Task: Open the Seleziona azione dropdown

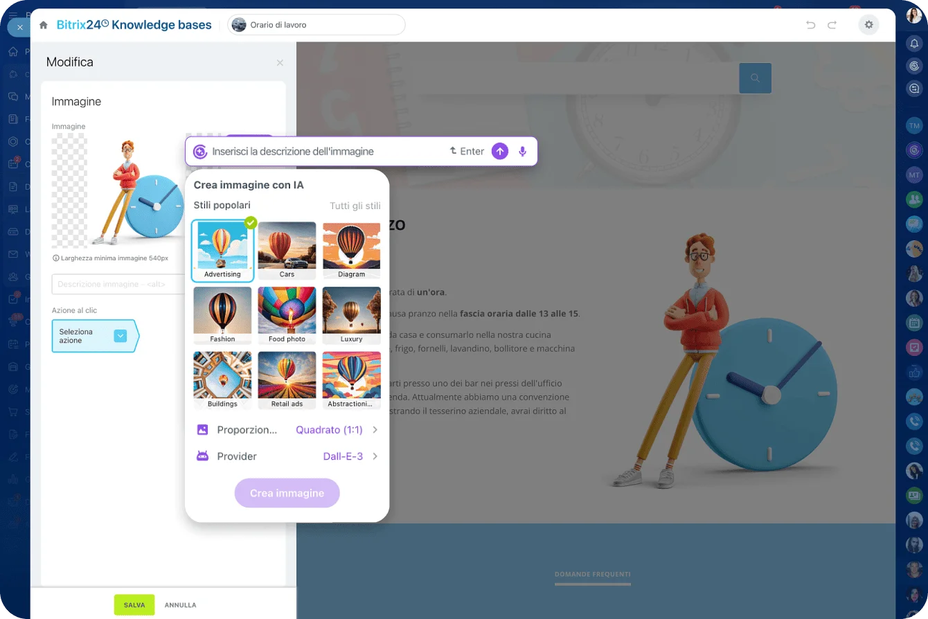Action: [x=121, y=336]
